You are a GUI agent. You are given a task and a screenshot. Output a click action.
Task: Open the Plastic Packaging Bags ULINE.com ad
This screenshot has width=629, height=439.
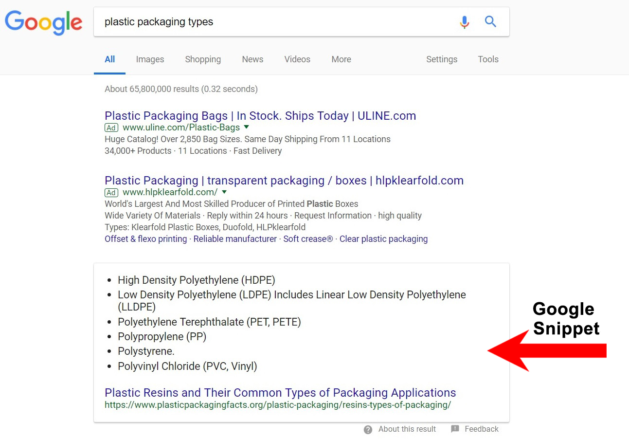(x=260, y=116)
